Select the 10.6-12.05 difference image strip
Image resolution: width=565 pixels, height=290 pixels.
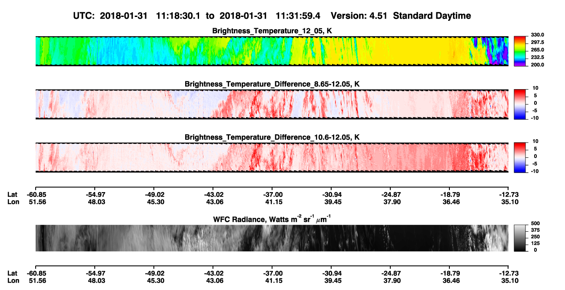272,157
